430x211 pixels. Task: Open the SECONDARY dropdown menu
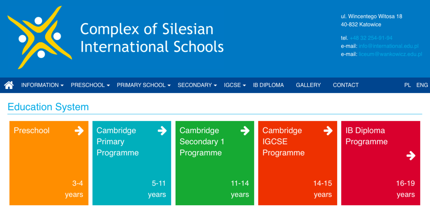tap(197, 85)
